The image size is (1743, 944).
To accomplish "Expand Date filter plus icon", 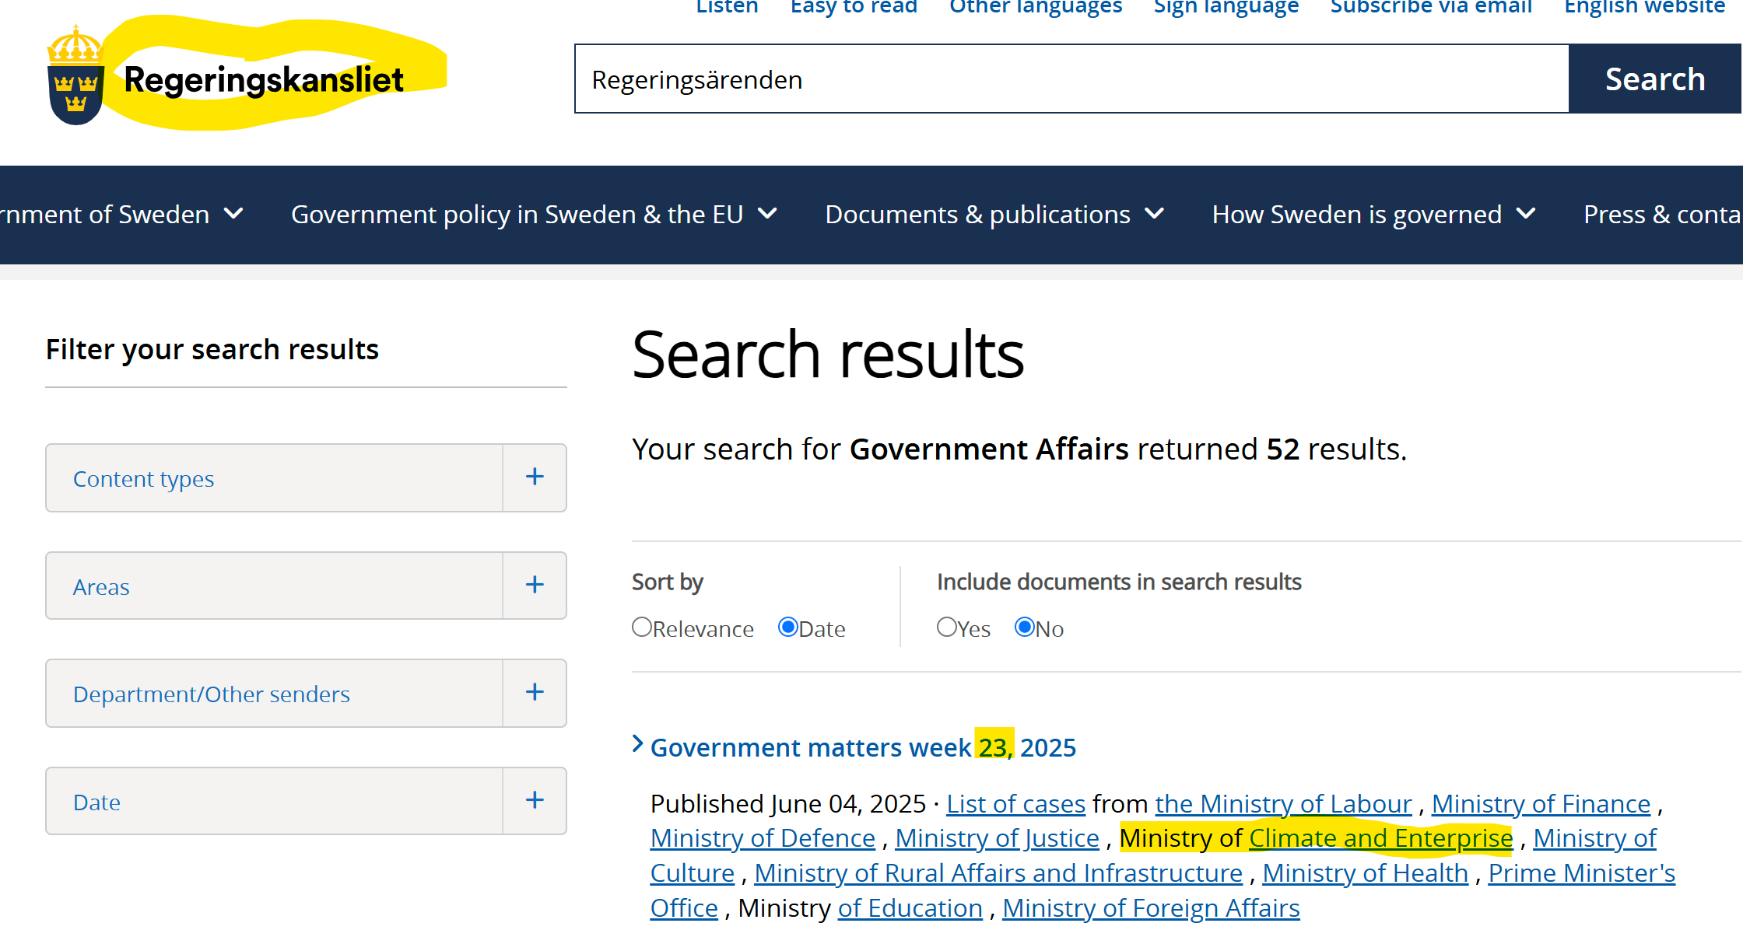I will [x=535, y=801].
